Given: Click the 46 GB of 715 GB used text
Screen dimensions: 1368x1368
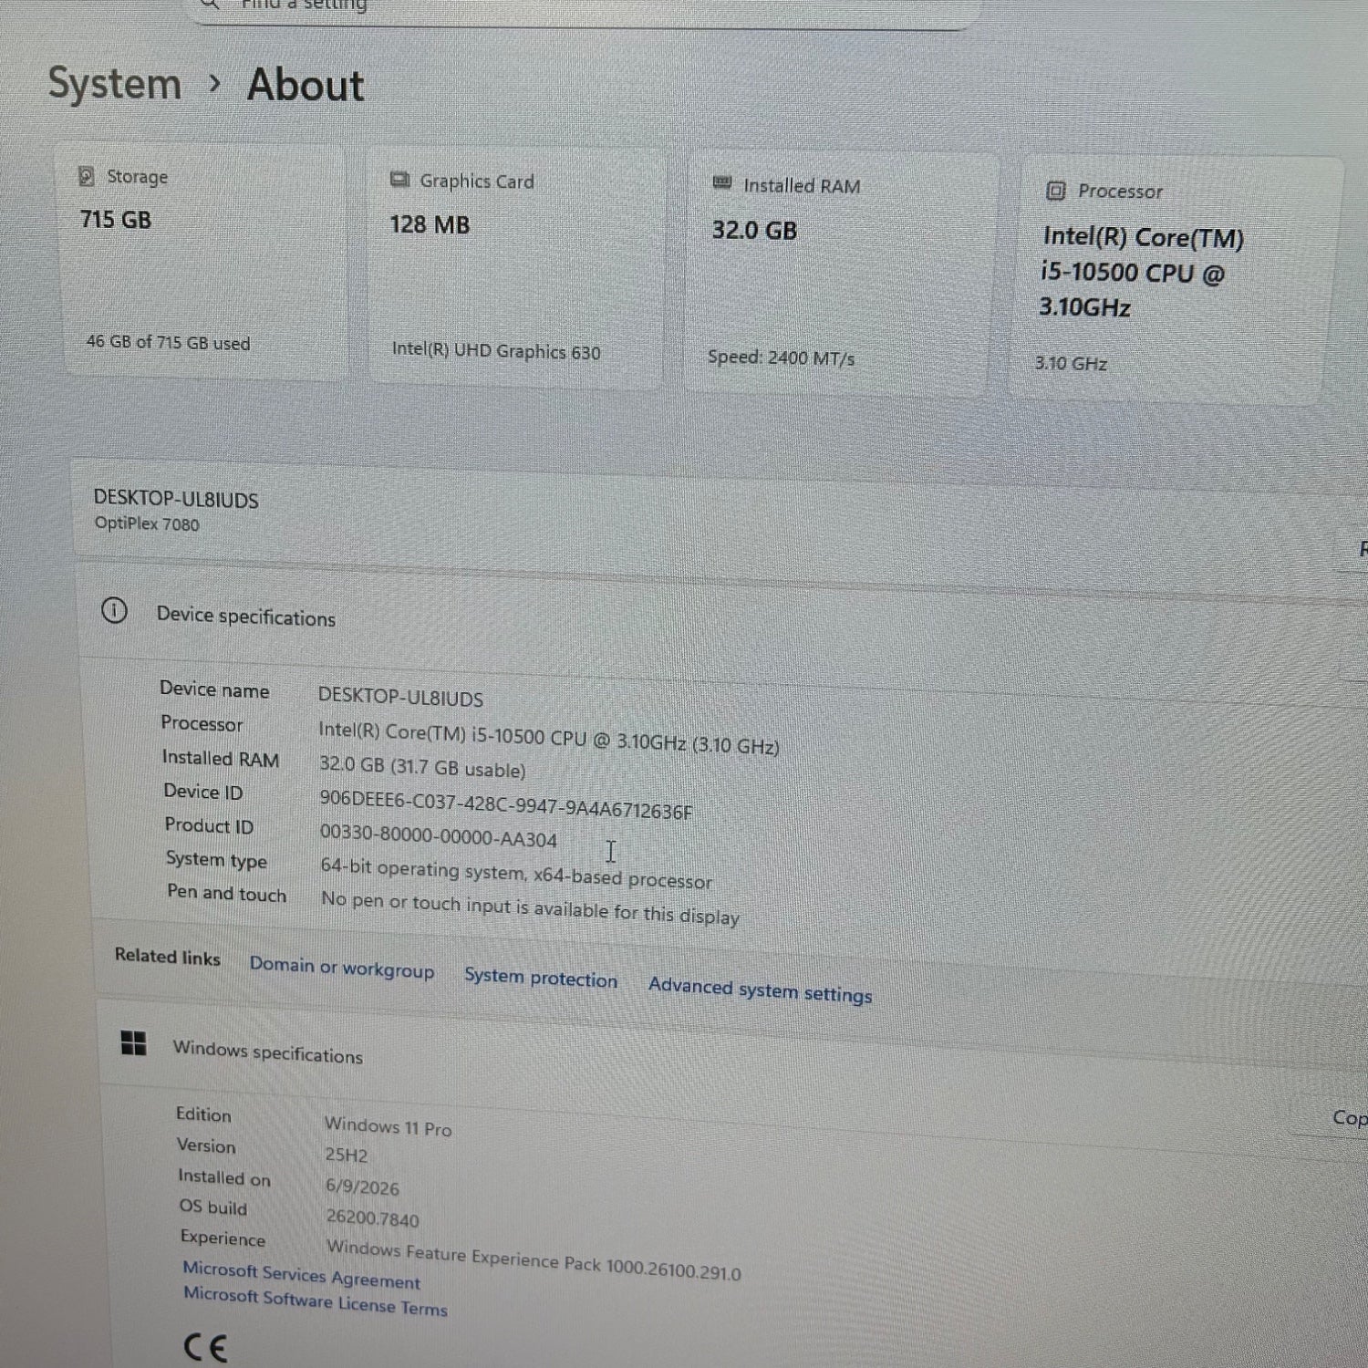Looking at the screenshot, I should point(168,342).
